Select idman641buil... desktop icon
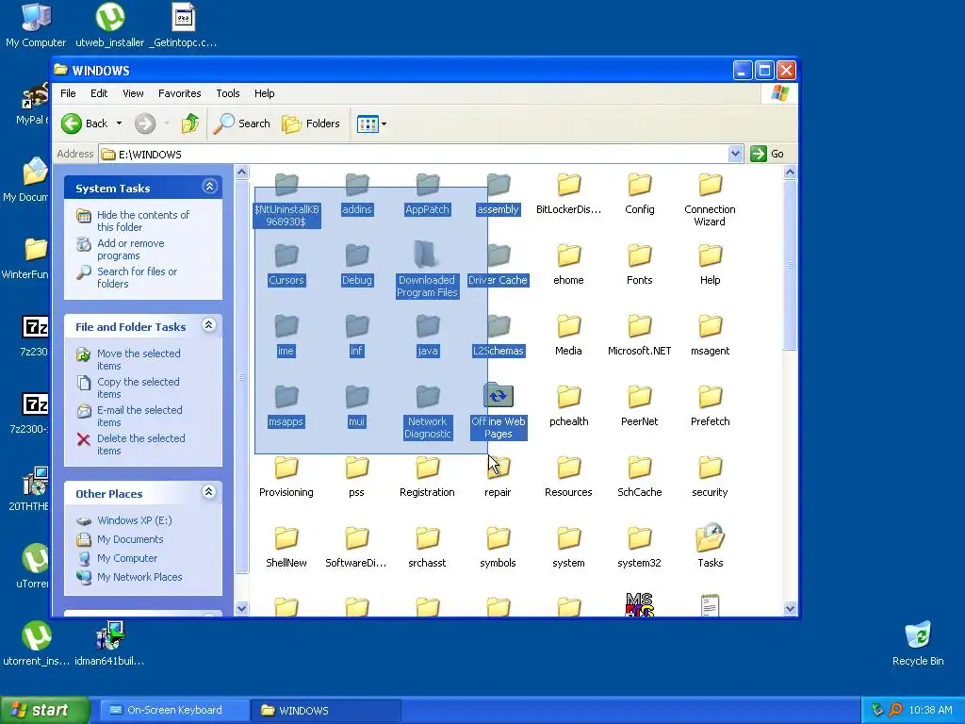The image size is (965, 724). (109, 643)
